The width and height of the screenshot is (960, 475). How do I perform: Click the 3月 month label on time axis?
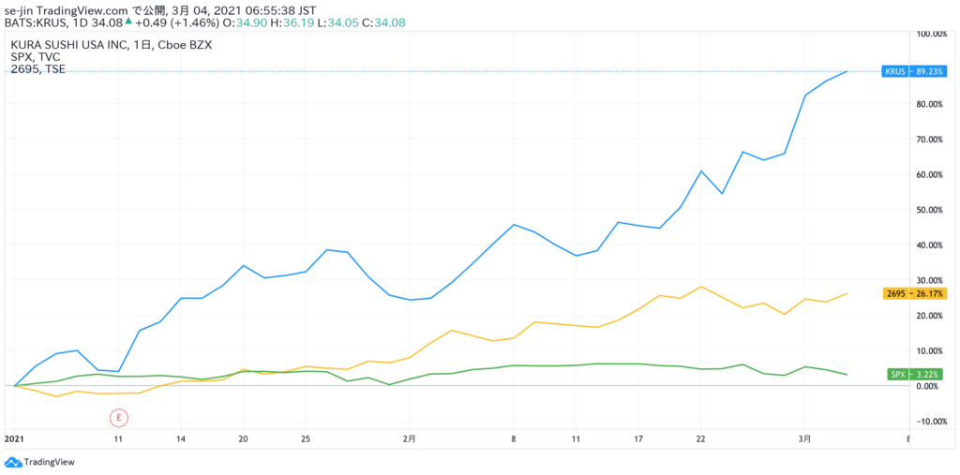(807, 438)
